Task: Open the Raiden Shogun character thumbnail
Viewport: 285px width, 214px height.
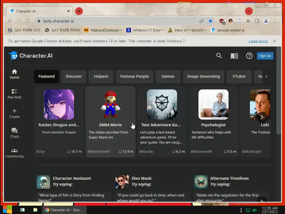Action: point(59,104)
